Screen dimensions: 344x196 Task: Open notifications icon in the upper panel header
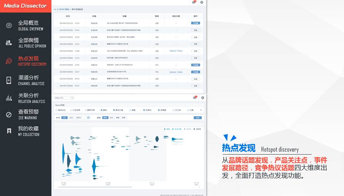coord(194,2)
